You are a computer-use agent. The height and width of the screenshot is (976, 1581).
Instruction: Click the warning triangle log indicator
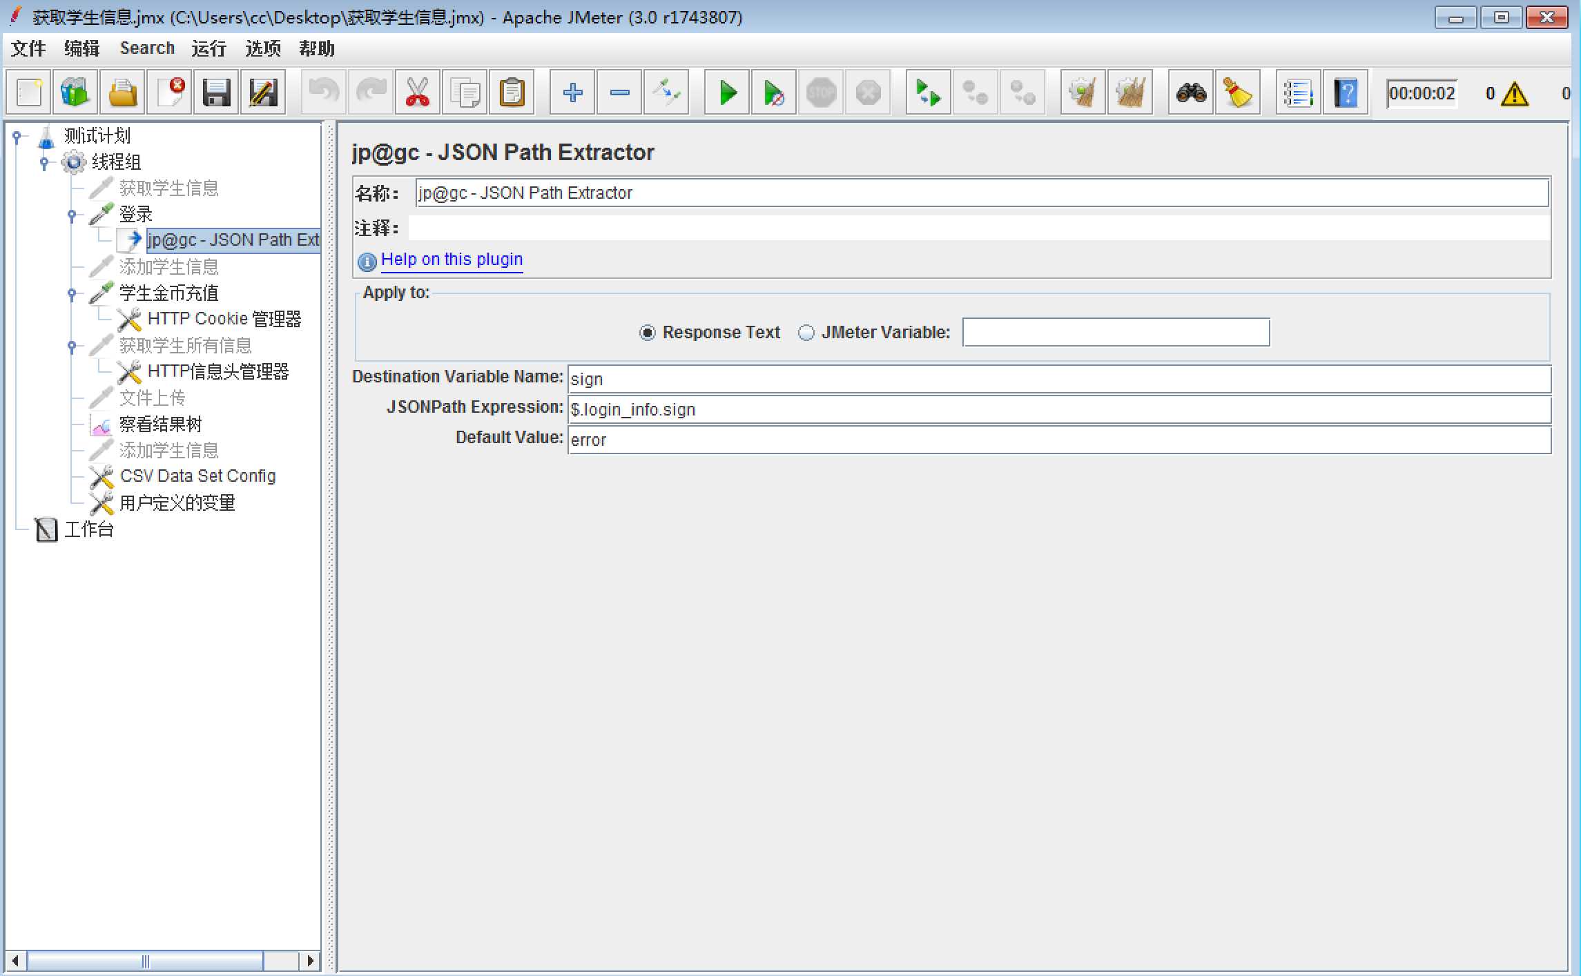(1515, 94)
